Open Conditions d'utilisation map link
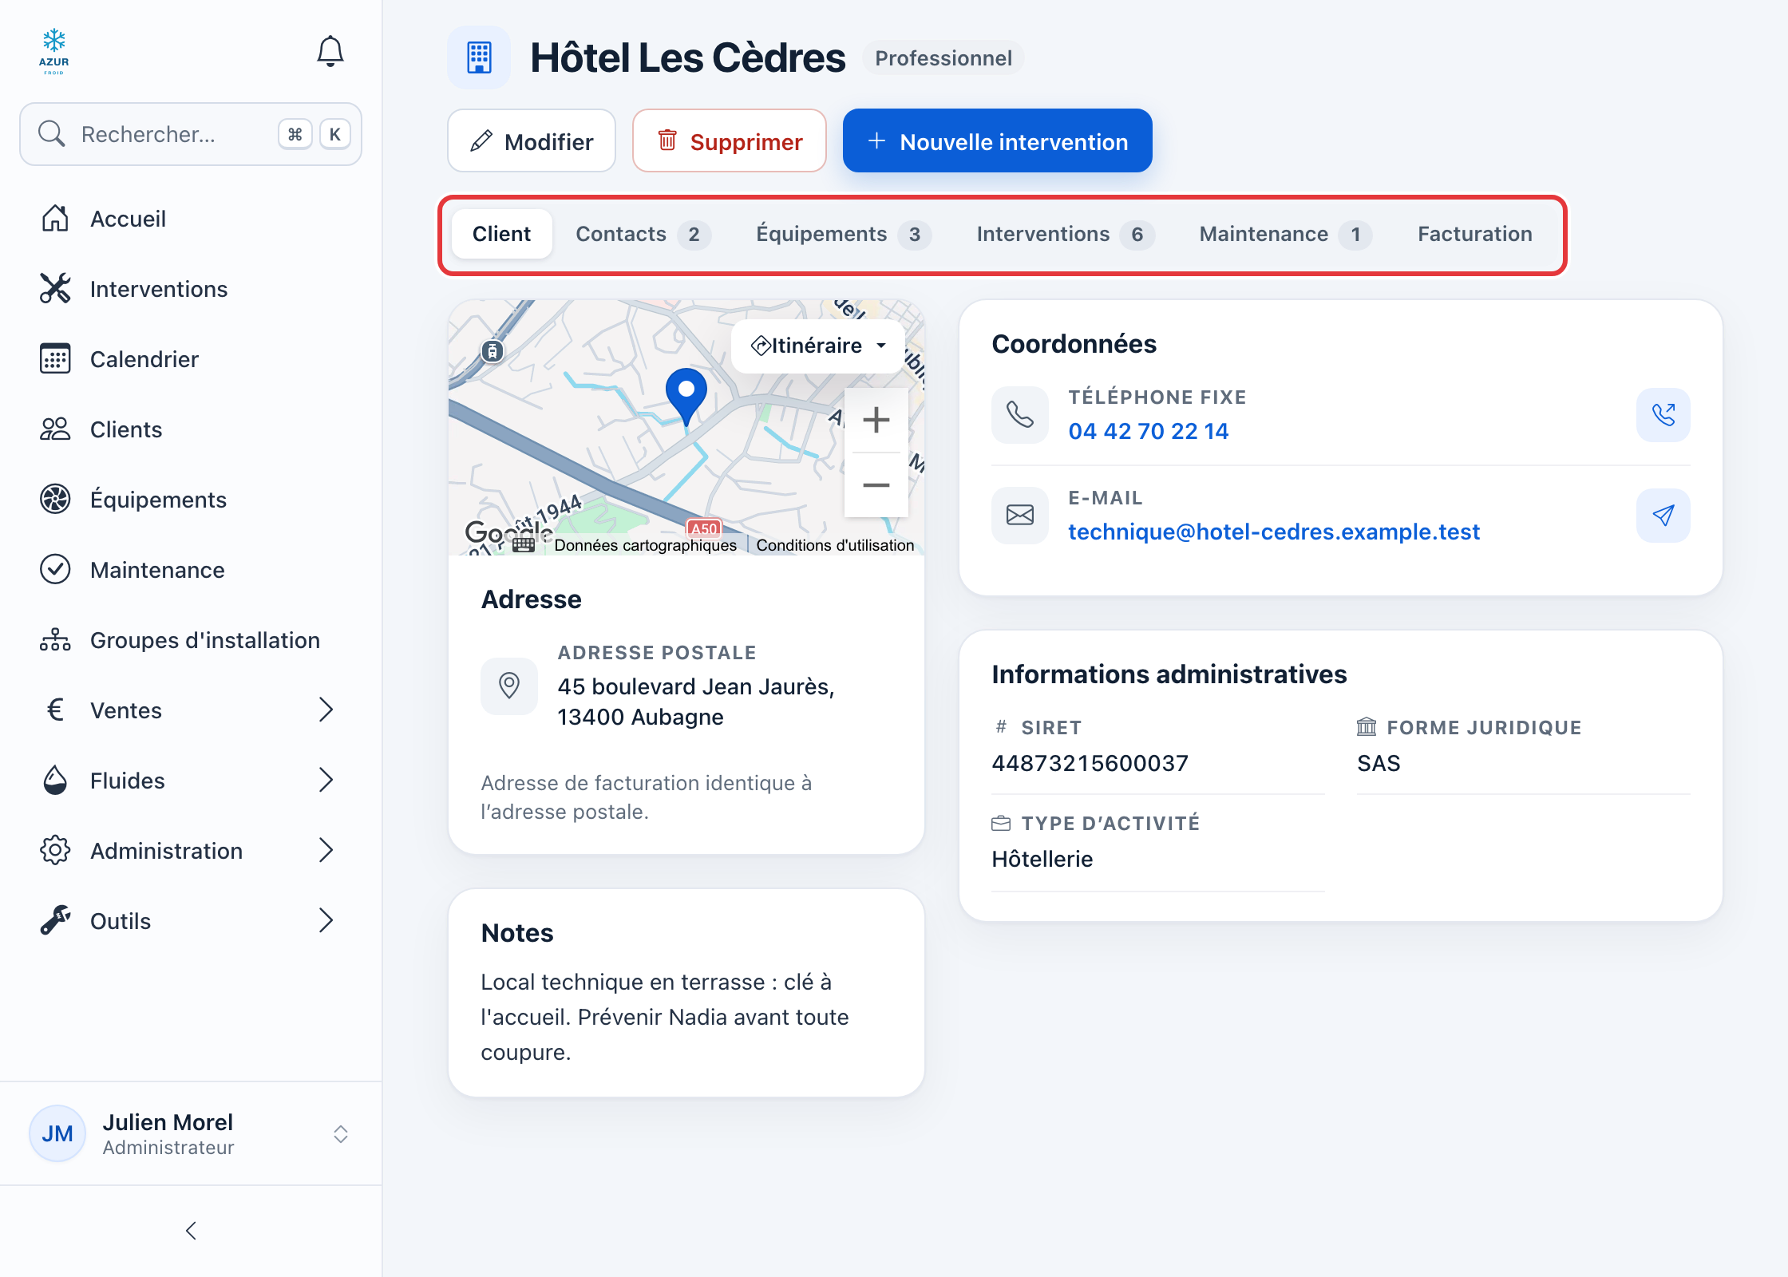This screenshot has height=1277, width=1788. click(x=835, y=545)
